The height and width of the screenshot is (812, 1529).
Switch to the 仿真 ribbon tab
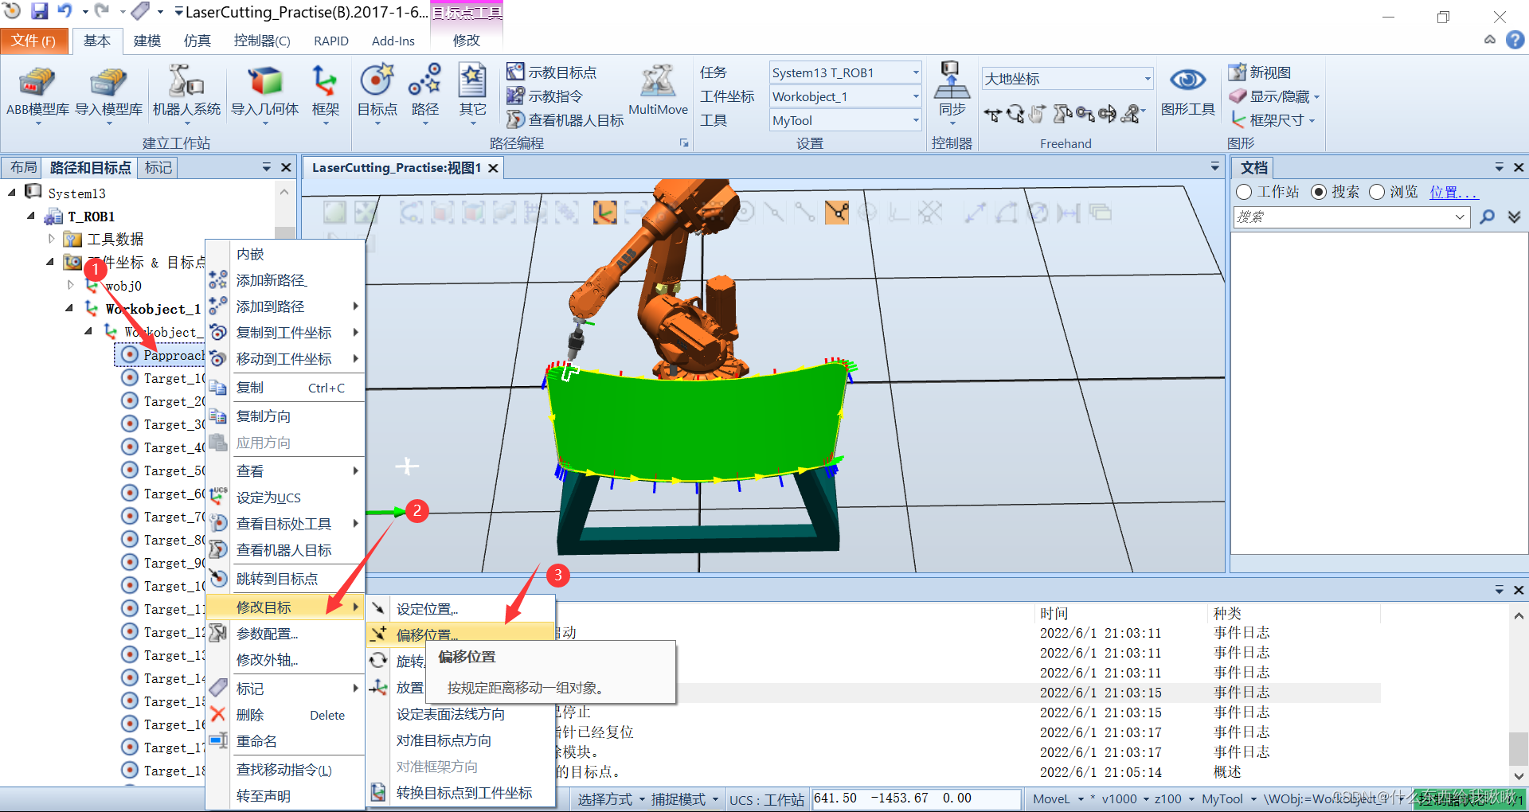(197, 41)
